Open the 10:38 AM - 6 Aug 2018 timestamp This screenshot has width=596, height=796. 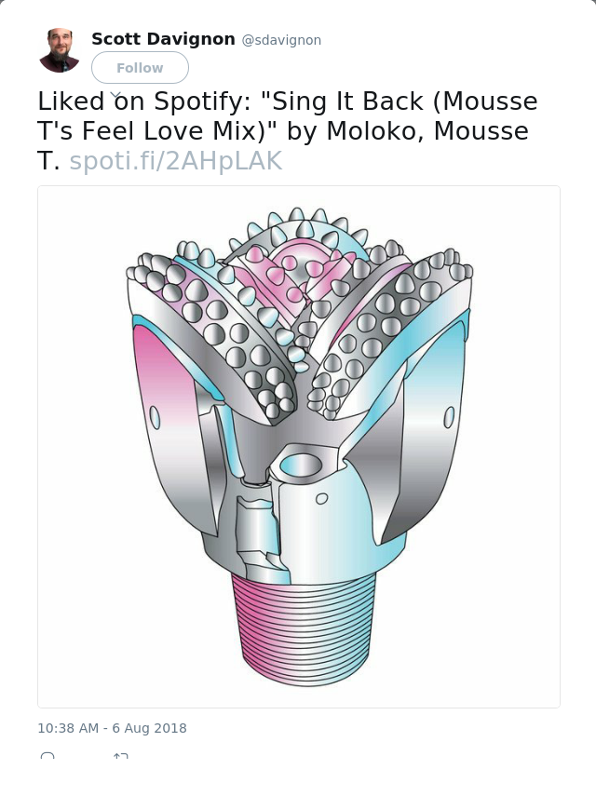(112, 728)
